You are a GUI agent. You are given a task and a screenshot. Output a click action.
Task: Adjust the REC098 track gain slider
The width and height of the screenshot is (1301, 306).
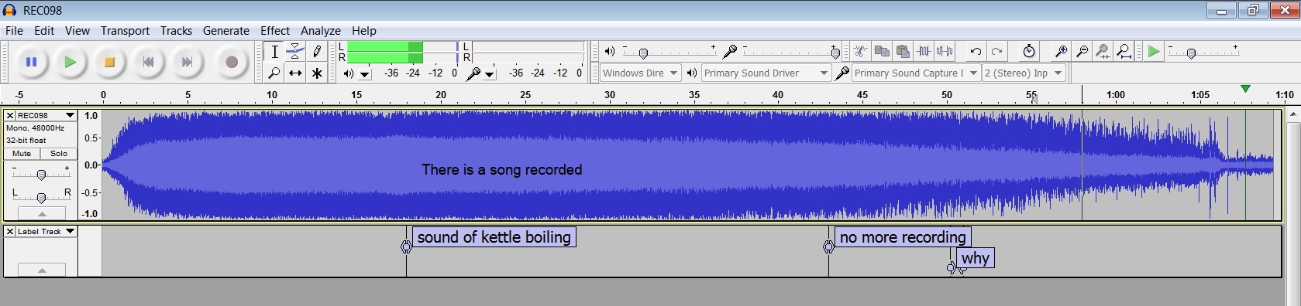pos(41,174)
